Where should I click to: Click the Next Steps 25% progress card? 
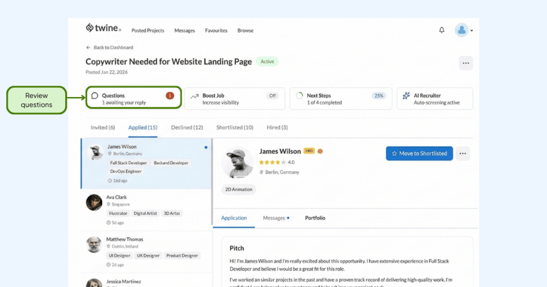[341, 99]
